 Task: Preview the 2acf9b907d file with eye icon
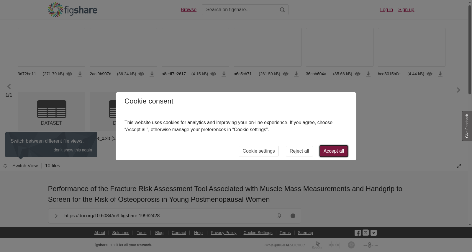[x=141, y=74]
